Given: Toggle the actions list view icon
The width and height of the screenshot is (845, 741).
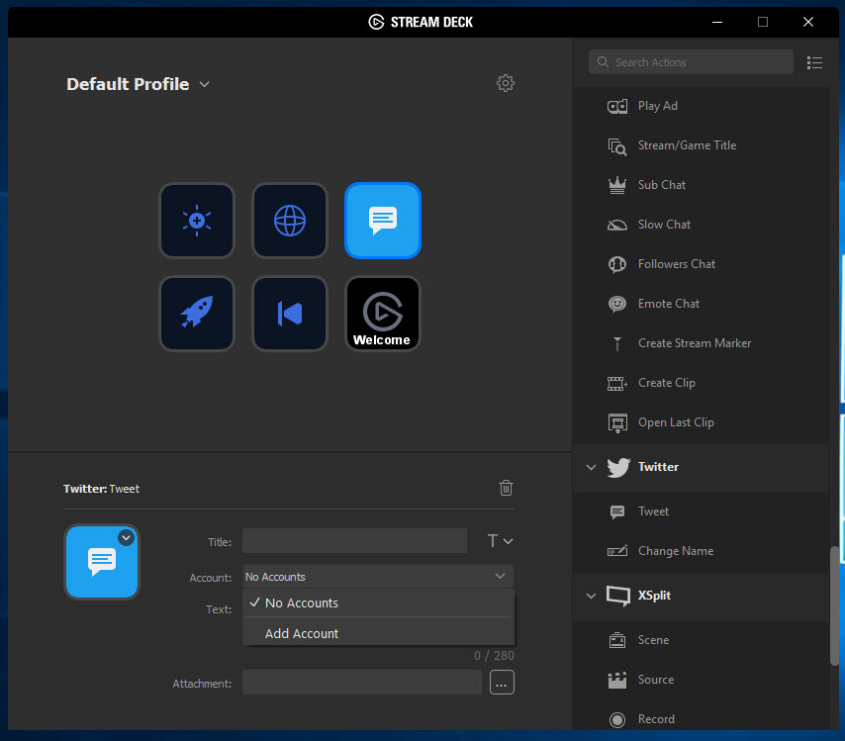Looking at the screenshot, I should 814,63.
